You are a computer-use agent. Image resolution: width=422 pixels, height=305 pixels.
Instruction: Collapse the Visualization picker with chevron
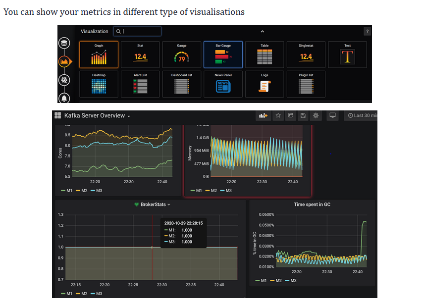pyautogui.click(x=263, y=32)
